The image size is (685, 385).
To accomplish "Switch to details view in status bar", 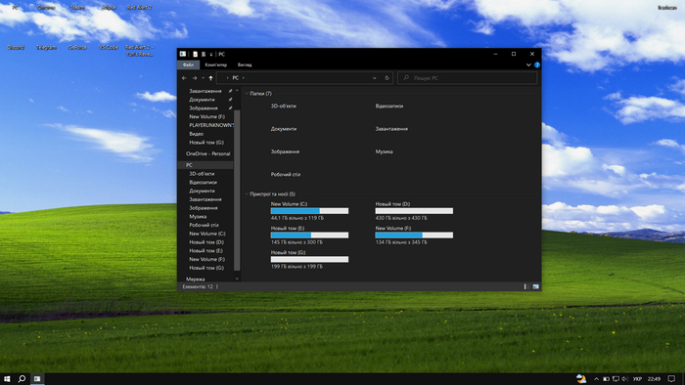I will pyautogui.click(x=525, y=286).
